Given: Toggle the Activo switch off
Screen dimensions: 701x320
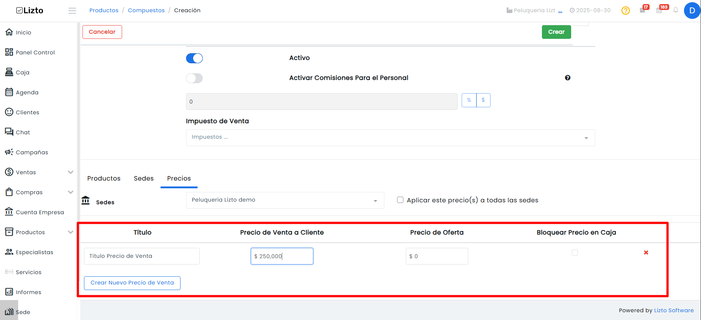Looking at the screenshot, I should [x=194, y=58].
